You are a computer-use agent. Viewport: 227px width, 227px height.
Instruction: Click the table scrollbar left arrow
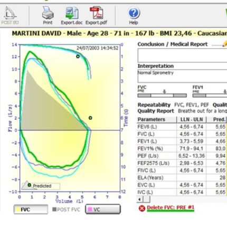pyautogui.click(x=140, y=200)
